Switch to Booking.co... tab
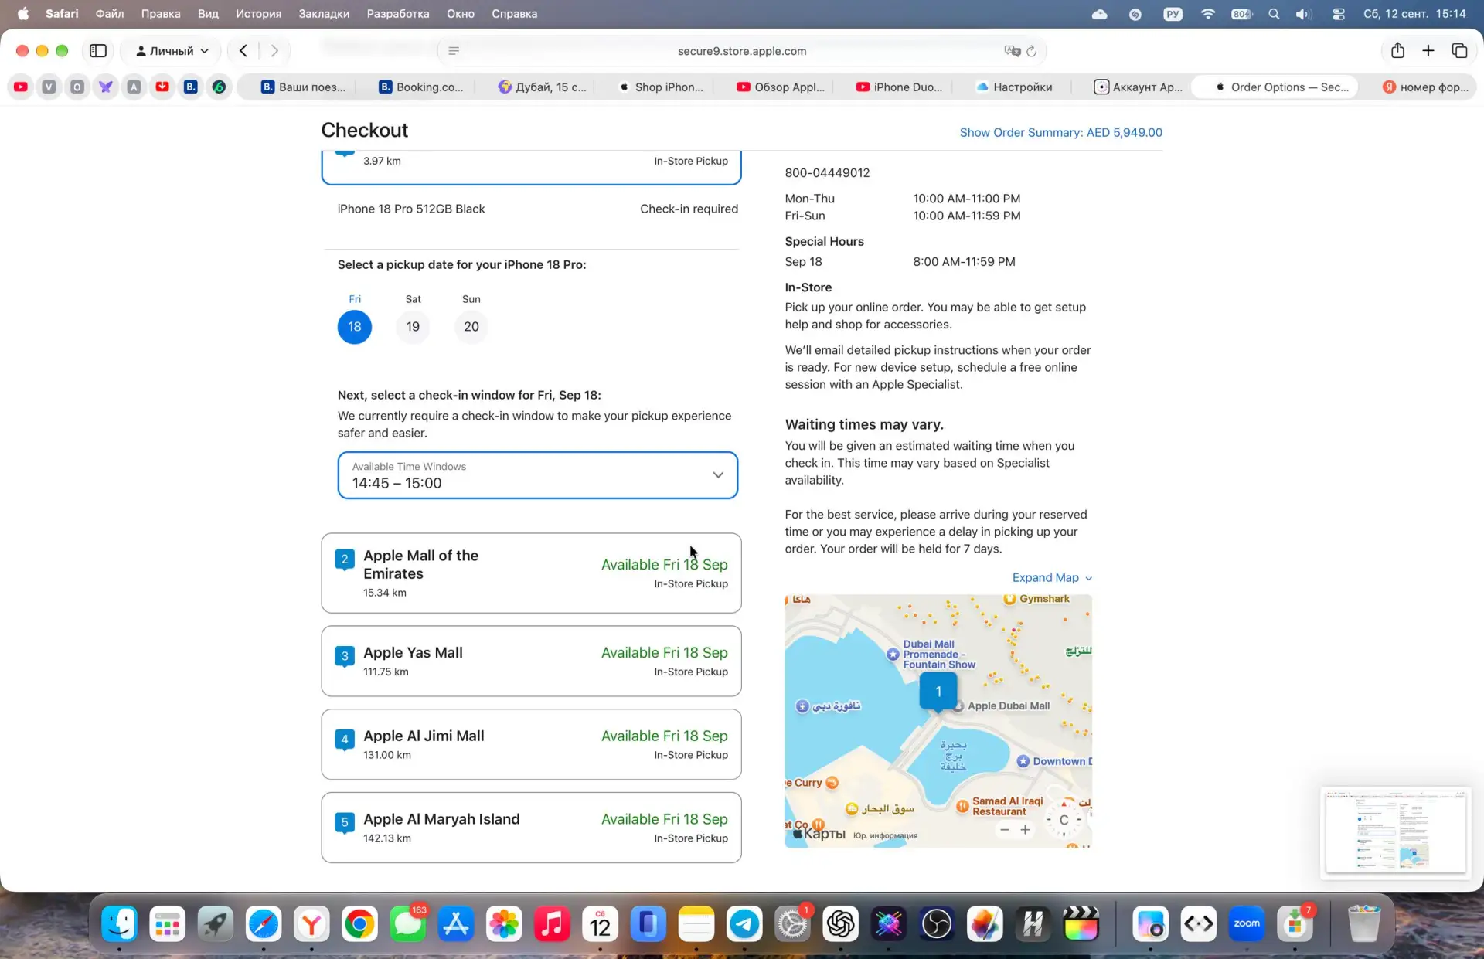 click(x=421, y=87)
